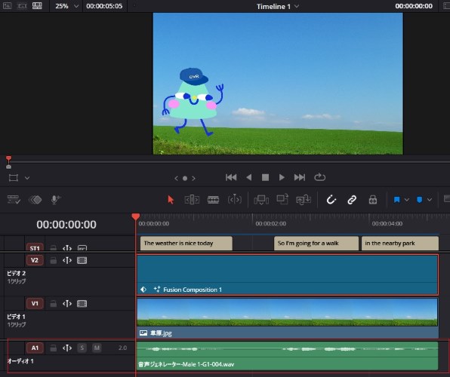Click the V2 track destination button
Image resolution: width=450 pixels, height=377 pixels.
pyautogui.click(x=35, y=260)
